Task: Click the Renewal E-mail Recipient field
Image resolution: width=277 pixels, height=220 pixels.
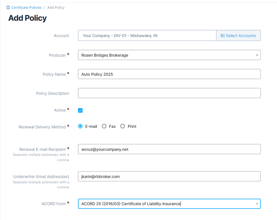Action: tap(169, 149)
